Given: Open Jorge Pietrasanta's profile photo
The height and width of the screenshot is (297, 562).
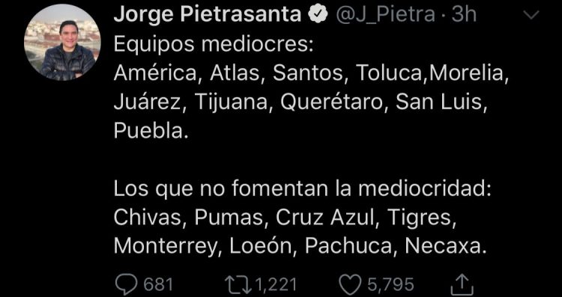Looking at the screenshot, I should (62, 43).
